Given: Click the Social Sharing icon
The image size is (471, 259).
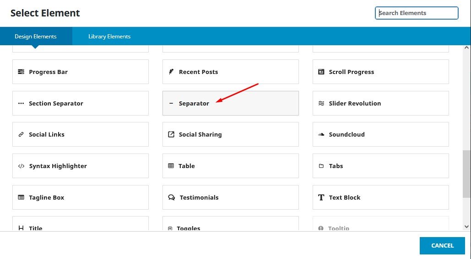Looking at the screenshot, I should coord(171,135).
